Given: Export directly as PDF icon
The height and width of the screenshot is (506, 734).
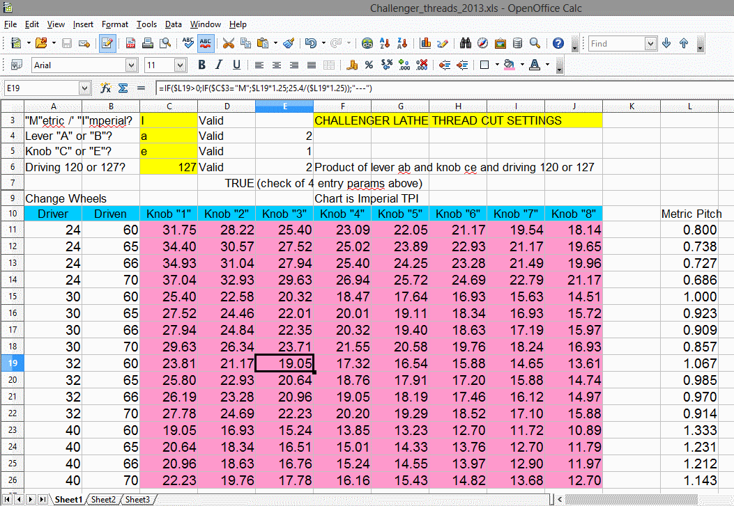Looking at the screenshot, I should [x=130, y=43].
